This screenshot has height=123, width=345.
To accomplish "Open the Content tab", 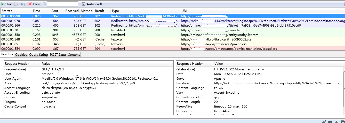I will [x=74, y=54].
